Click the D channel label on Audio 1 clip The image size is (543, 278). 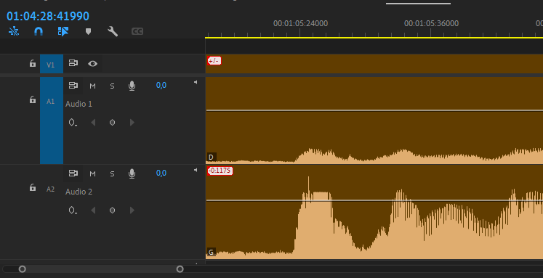(x=211, y=157)
